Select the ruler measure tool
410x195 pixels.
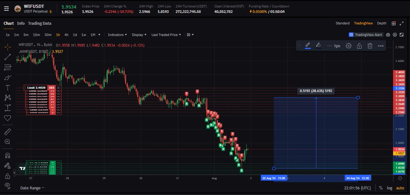[x=8, y=131]
